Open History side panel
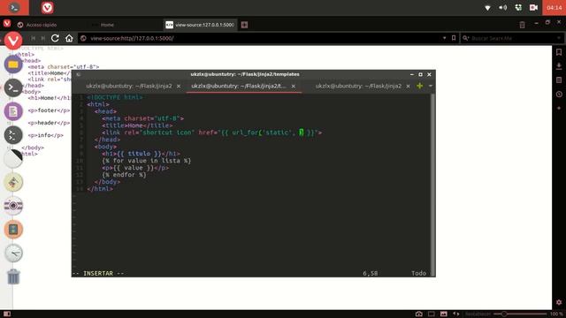The width and height of the screenshot is (566, 318). (559, 95)
